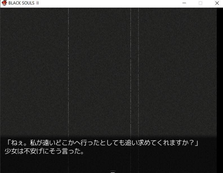Click the dialogue line starting 「ねぇ。私が遠い
223x173 pixels.
click(x=102, y=143)
